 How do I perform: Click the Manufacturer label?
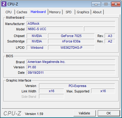[15, 24]
